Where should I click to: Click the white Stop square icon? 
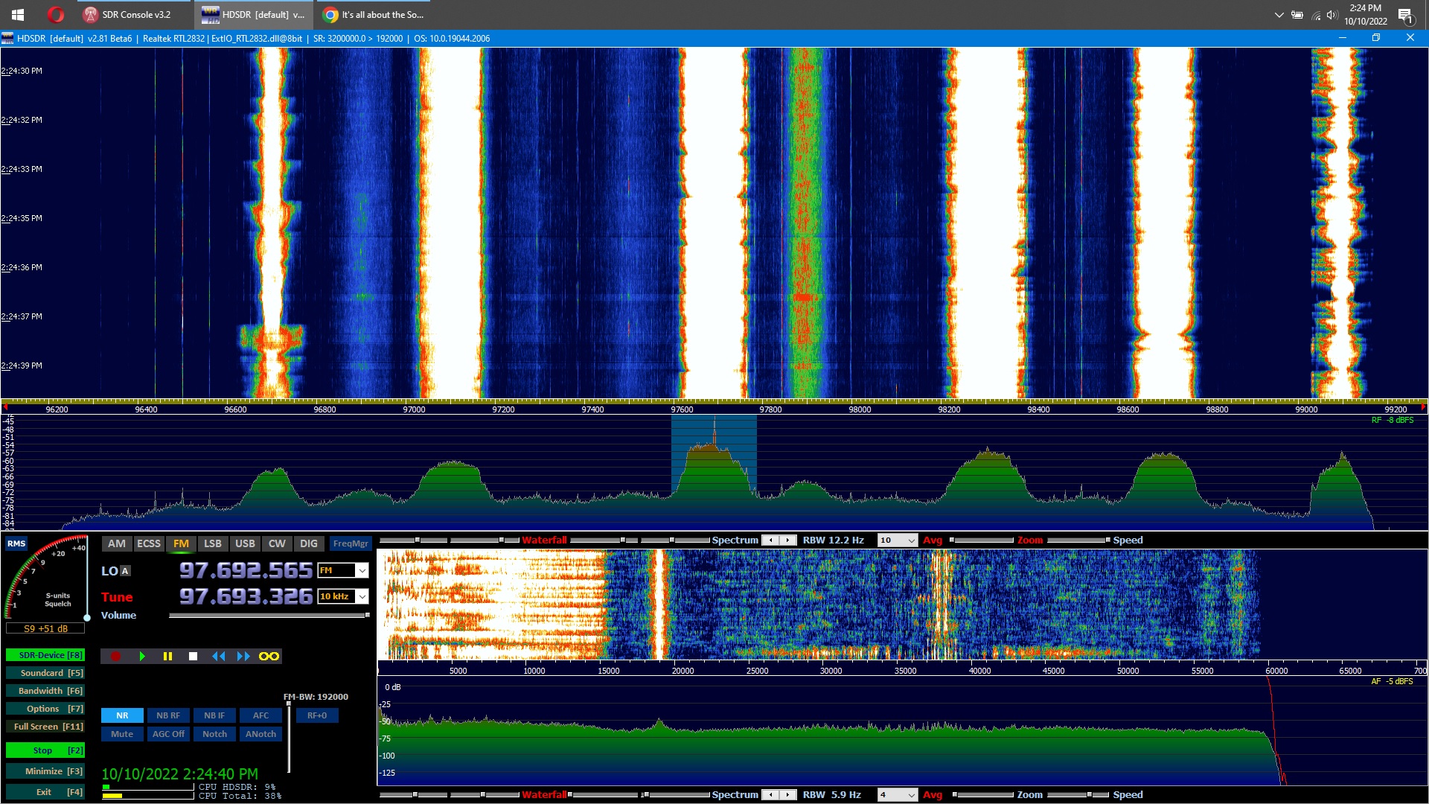click(193, 656)
